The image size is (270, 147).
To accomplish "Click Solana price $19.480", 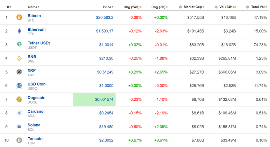I will pyautogui.click(x=106, y=127).
